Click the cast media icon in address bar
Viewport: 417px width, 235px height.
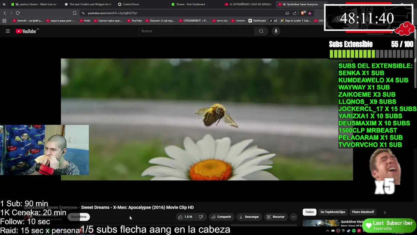(287, 13)
